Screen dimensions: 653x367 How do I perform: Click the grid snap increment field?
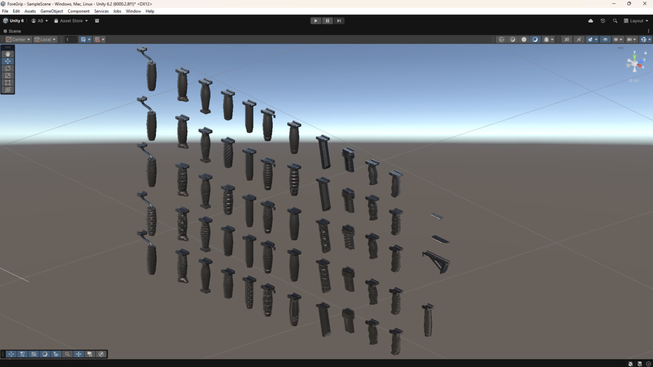point(70,39)
